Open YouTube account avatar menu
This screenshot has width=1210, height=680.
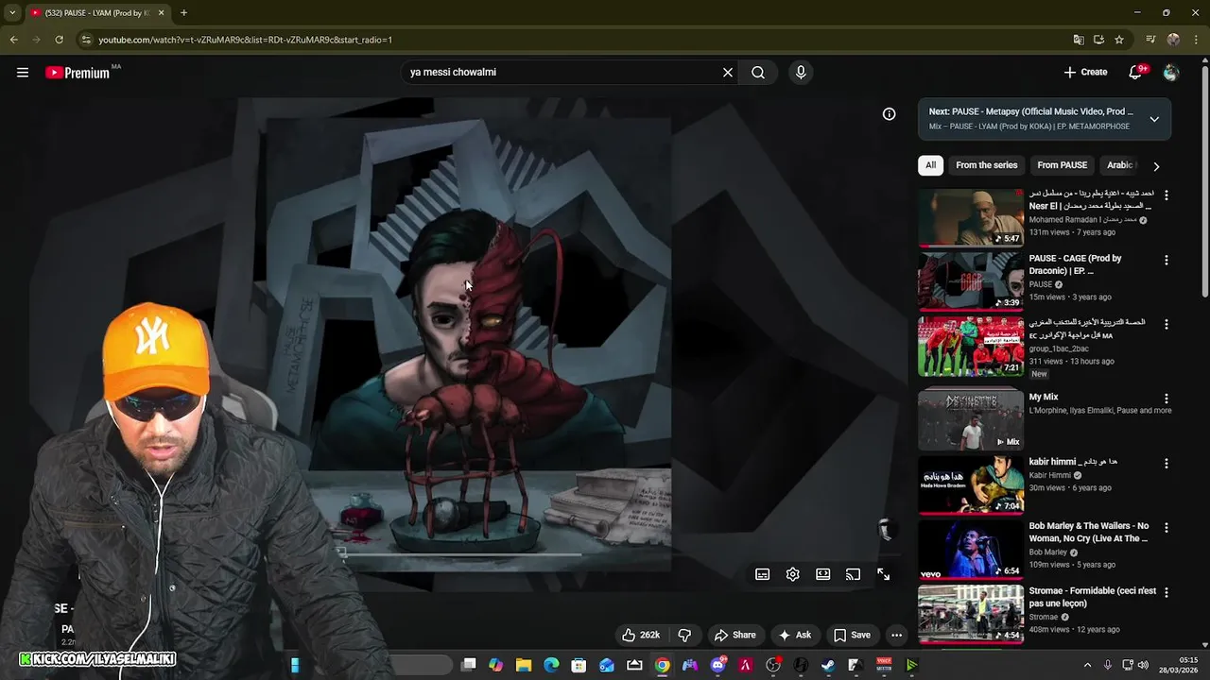[x=1171, y=72]
